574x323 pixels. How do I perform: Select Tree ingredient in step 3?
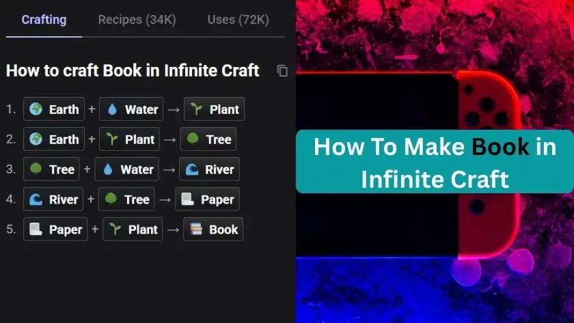tap(52, 169)
